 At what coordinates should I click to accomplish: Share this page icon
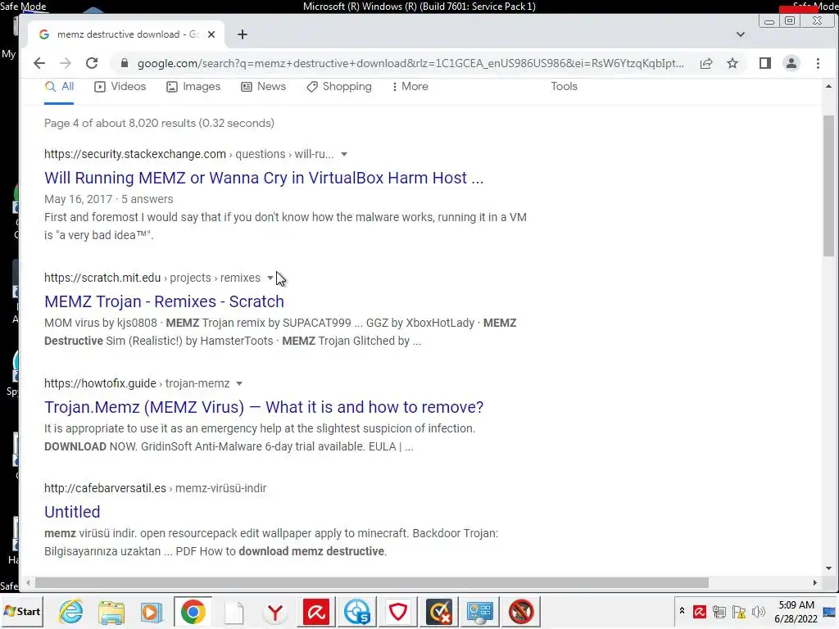705,63
